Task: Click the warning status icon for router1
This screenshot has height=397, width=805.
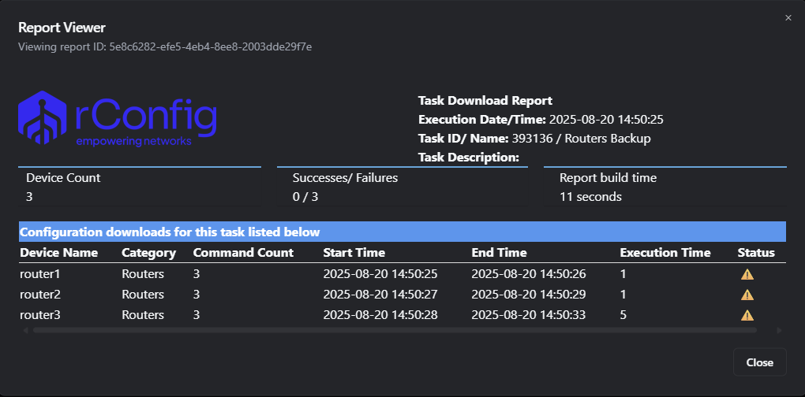Action: point(747,275)
